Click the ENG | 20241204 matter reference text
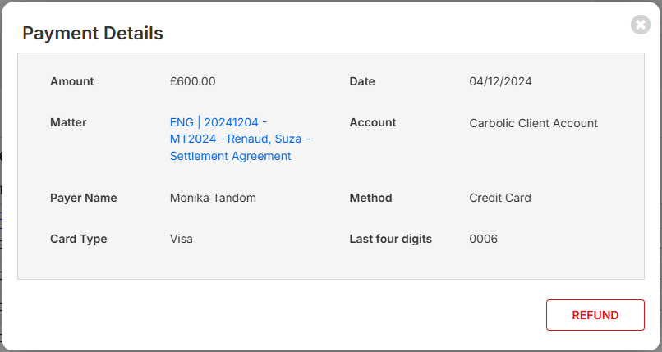Image resolution: width=662 pixels, height=352 pixels. point(214,122)
